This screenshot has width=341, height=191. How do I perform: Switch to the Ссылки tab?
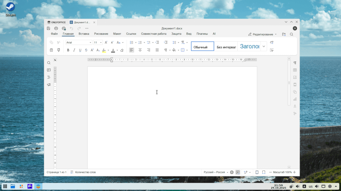tap(131, 34)
